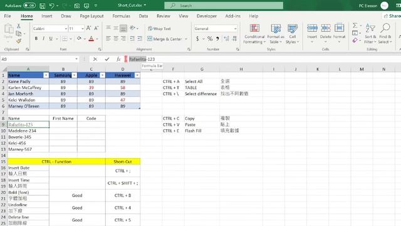The width and height of the screenshot is (401, 226).
Task: Click Format as Table icon
Action: point(276,34)
